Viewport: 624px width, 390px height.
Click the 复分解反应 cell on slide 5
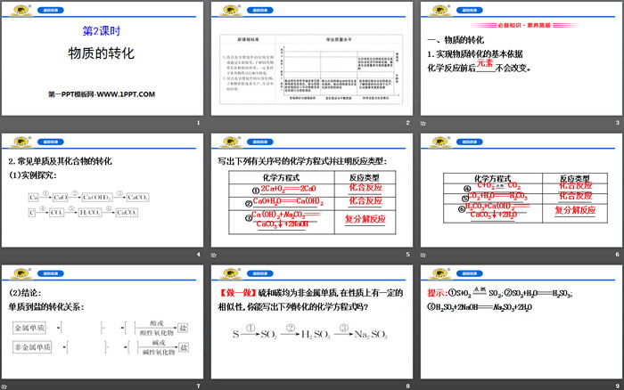pos(365,219)
